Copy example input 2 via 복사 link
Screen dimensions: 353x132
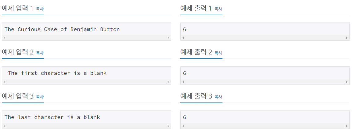pyautogui.click(x=40, y=53)
